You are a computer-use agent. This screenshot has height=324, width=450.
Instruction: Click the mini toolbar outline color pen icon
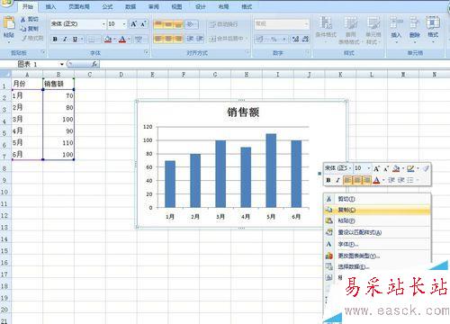click(410, 169)
